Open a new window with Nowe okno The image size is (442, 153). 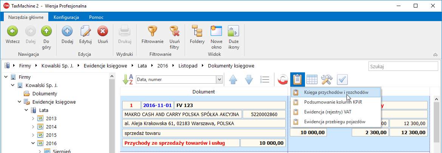(217, 37)
